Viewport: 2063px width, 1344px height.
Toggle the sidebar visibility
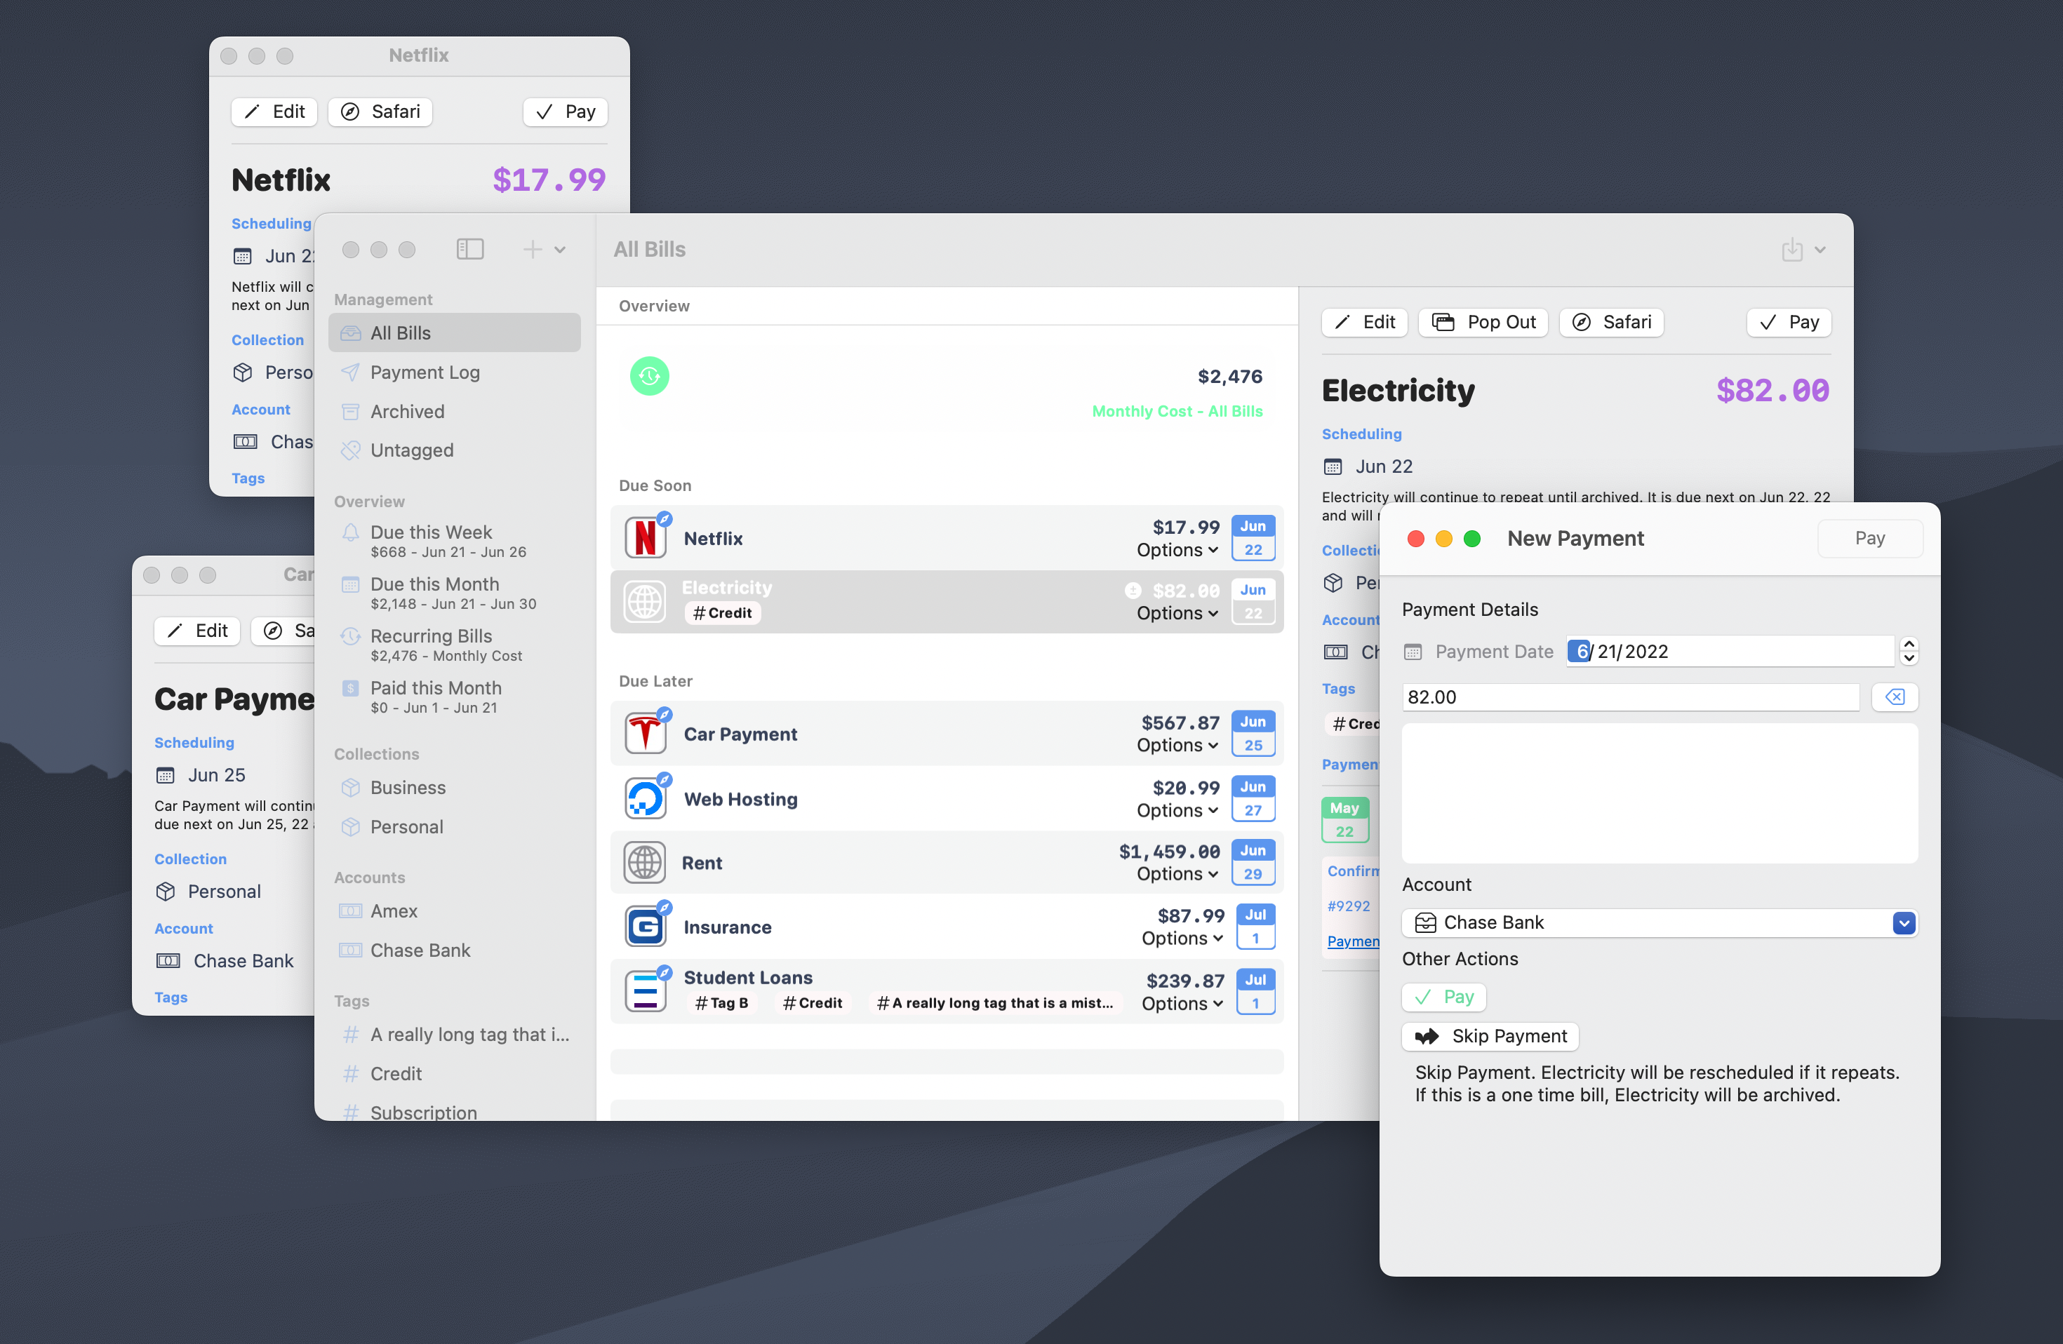tap(470, 249)
